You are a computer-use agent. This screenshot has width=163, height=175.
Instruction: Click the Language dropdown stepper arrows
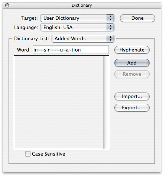click(x=110, y=28)
